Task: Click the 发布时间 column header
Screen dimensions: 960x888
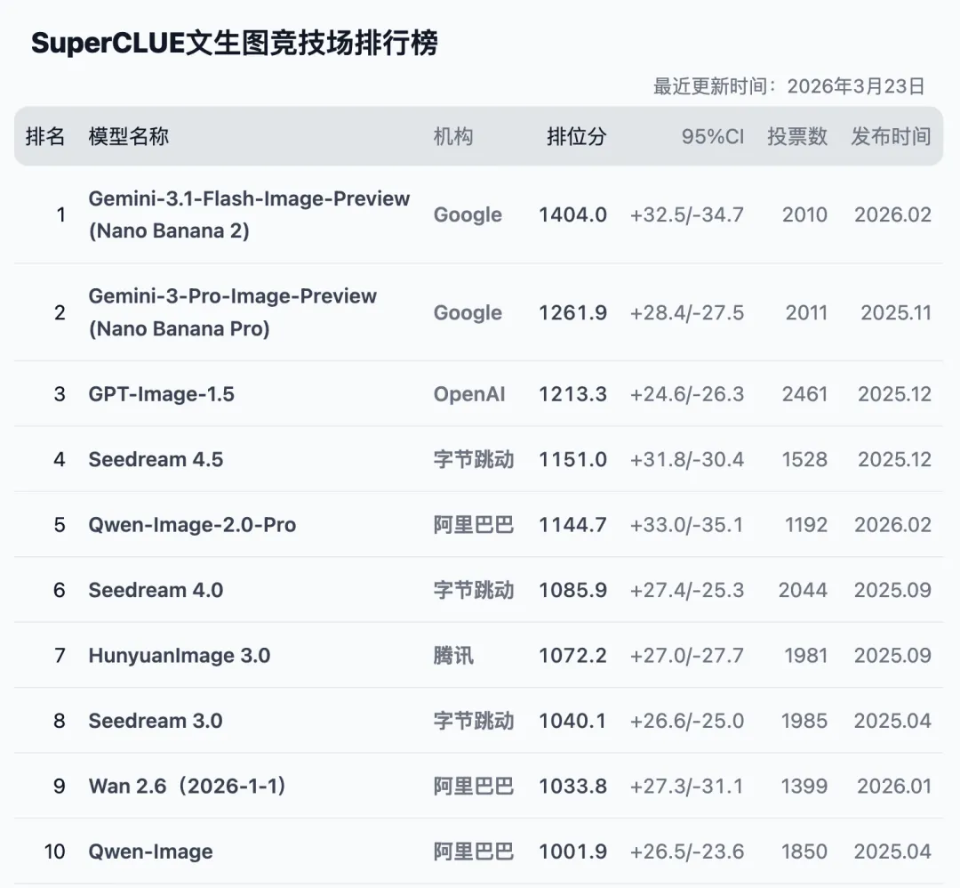Action: pyautogui.click(x=891, y=136)
